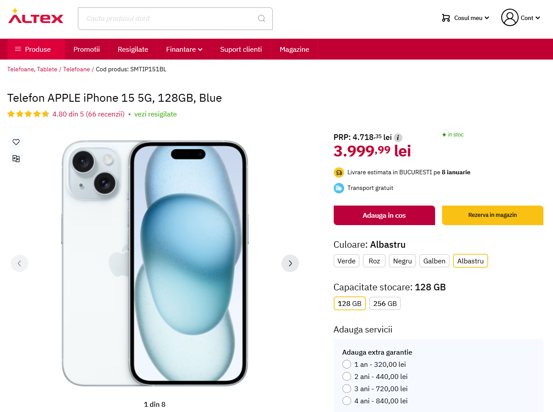553x412 pixels.
Task: Click the compare products icon
Action: [16, 159]
